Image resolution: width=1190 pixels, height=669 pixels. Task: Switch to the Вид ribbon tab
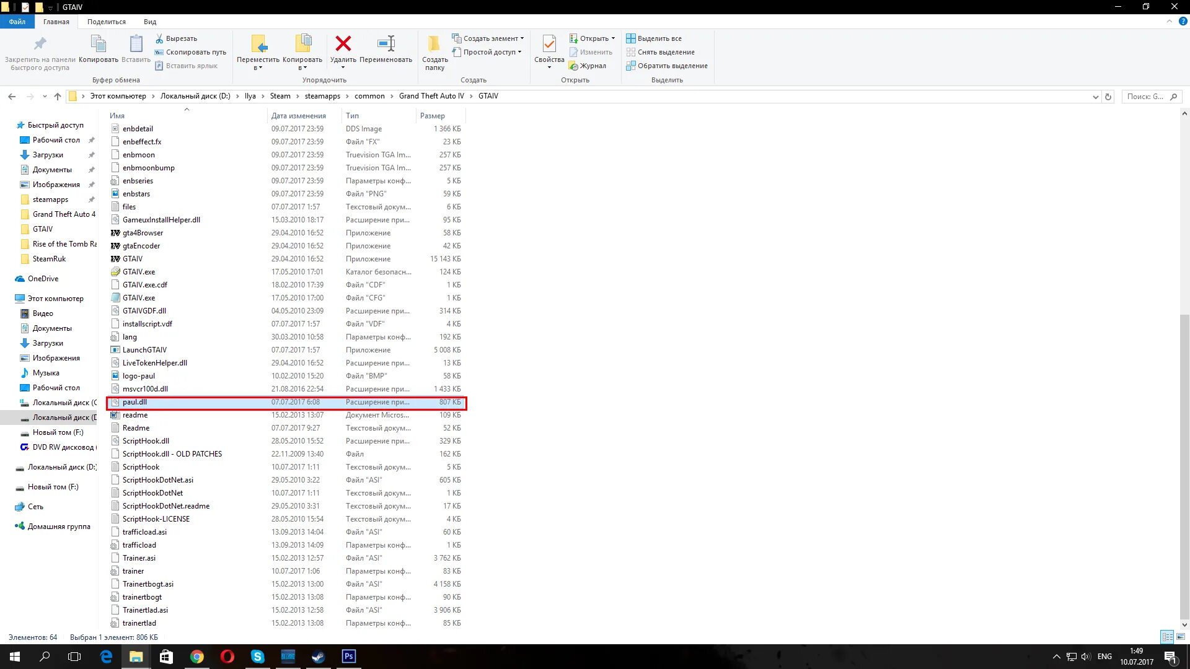coord(150,22)
